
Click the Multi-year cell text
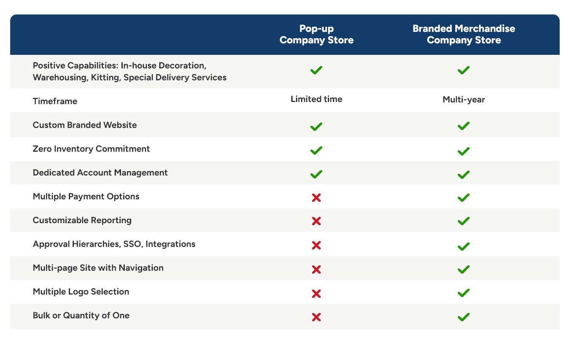coord(464,99)
